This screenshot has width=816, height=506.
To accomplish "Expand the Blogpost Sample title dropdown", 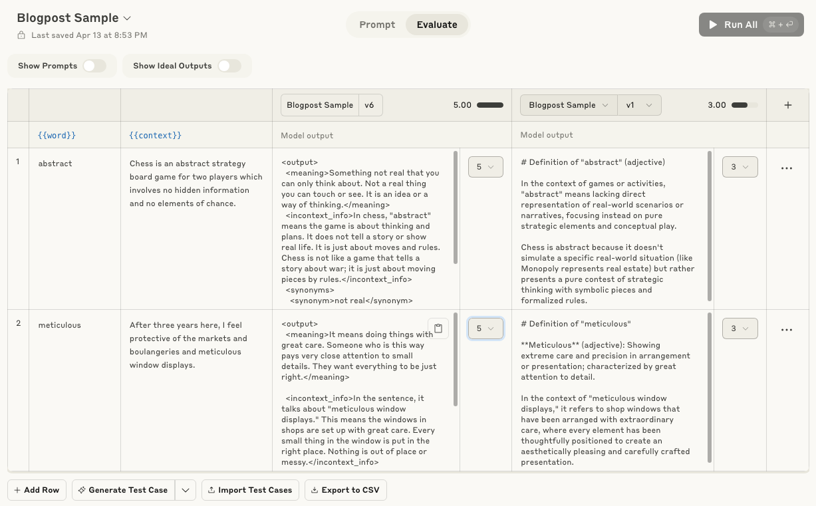I will [128, 18].
